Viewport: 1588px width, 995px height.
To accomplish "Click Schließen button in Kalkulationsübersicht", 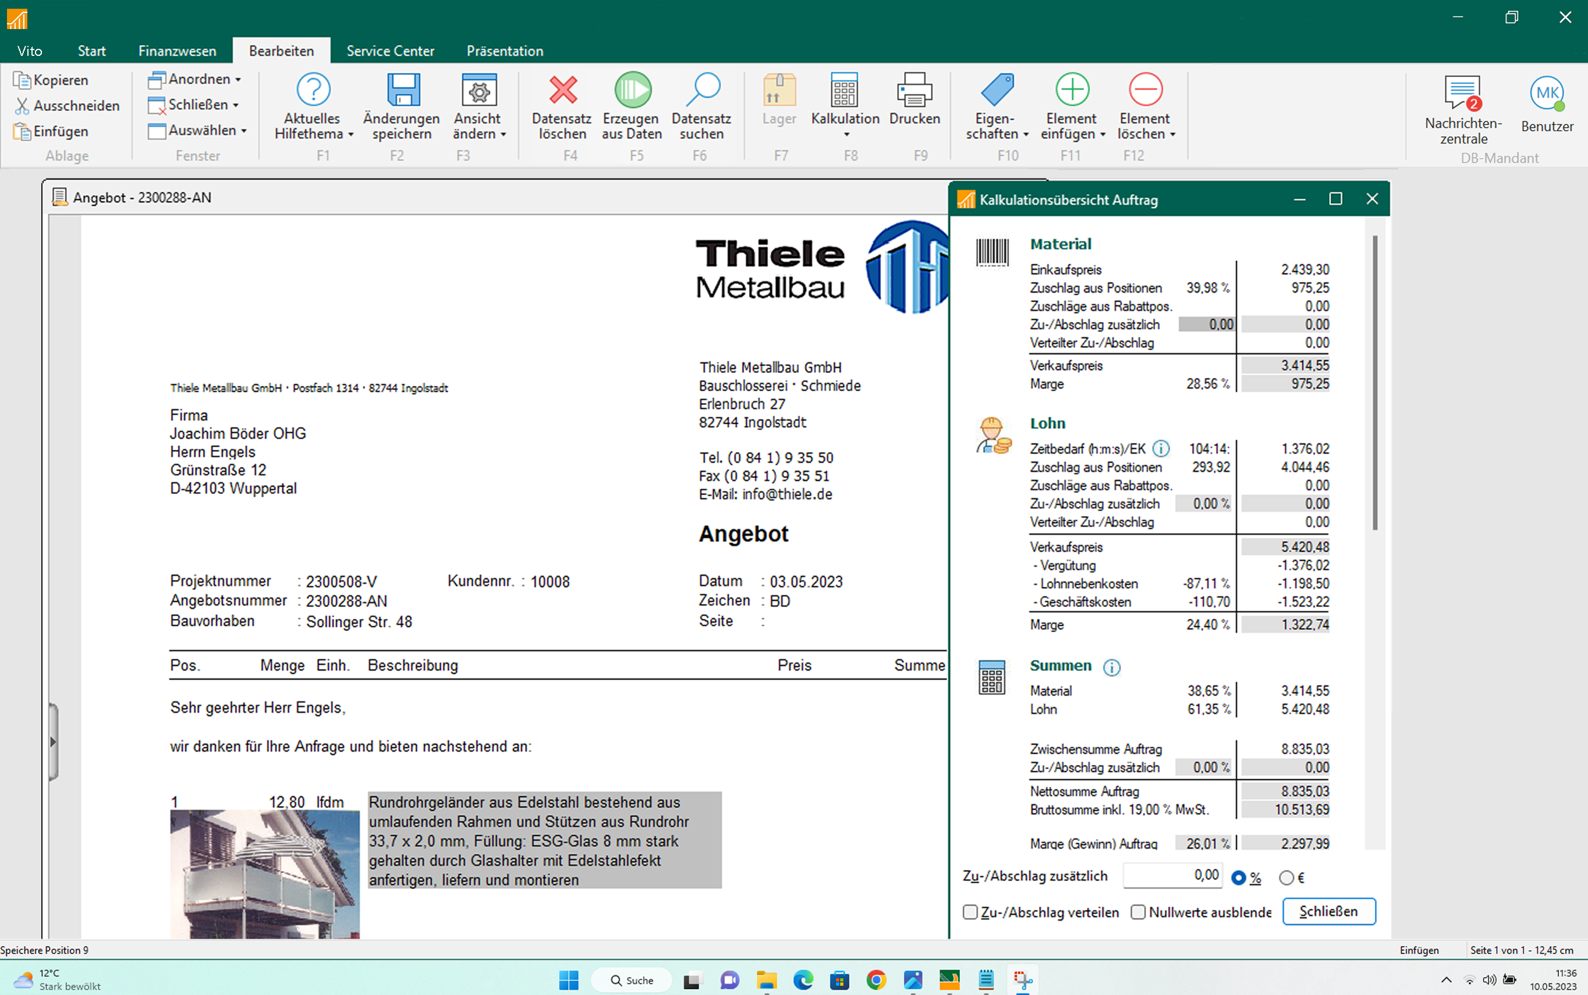I will [x=1328, y=911].
